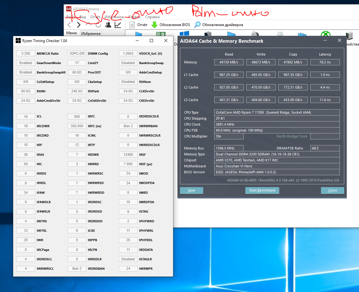Viewport: 359px width, 292px height.
Task: Click the tSTAGLR field showing Disabled
Action: [x=128, y=259]
